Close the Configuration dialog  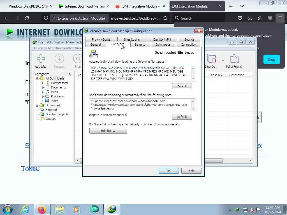coord(199,31)
